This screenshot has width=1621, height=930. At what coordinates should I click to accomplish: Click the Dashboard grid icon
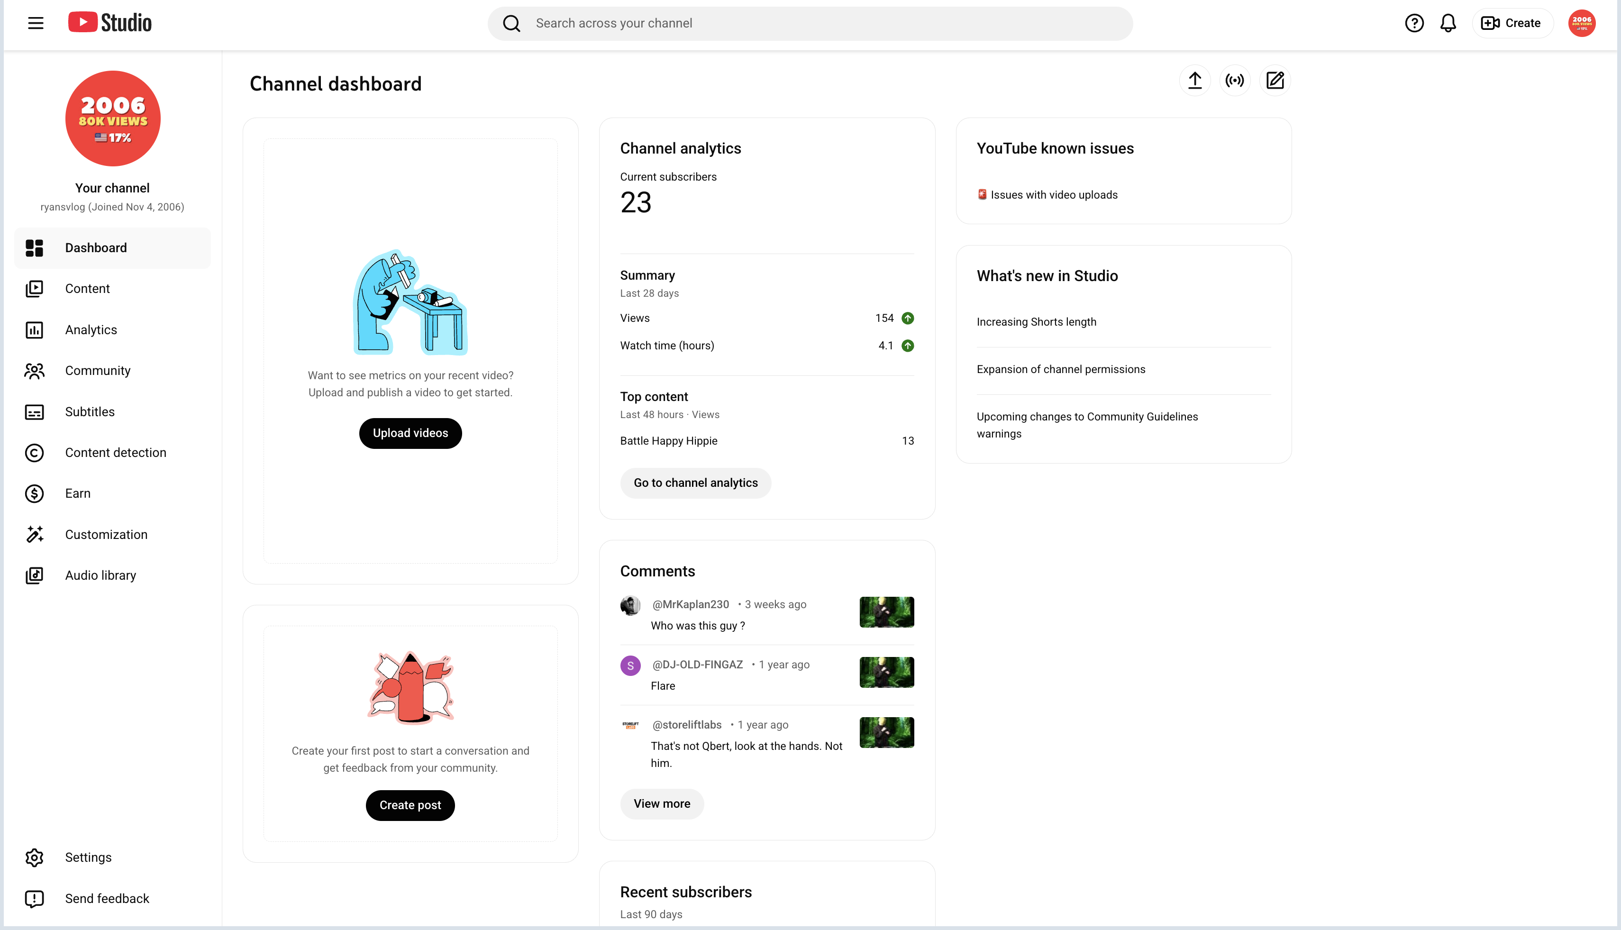pos(35,248)
